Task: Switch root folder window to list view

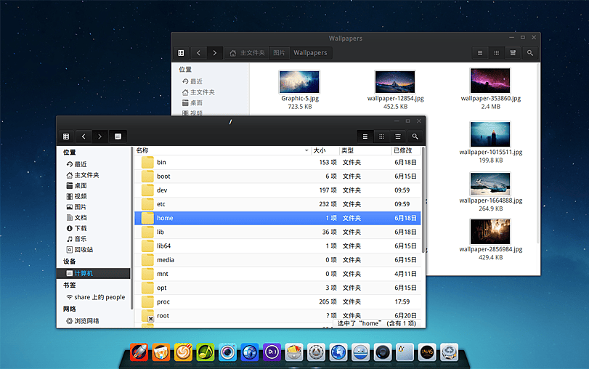Action: [365, 136]
